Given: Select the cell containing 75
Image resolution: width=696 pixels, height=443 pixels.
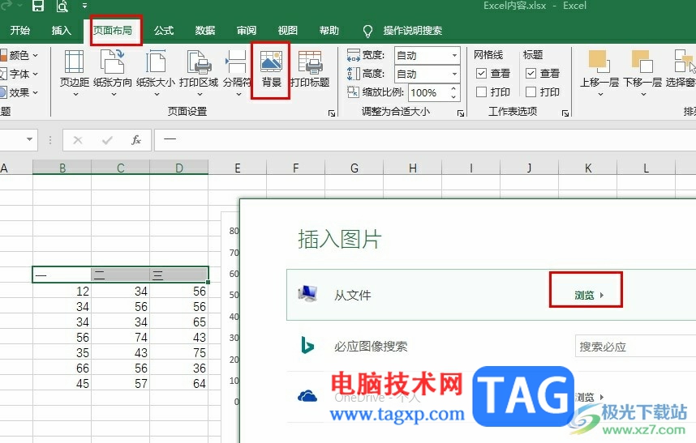Looking at the screenshot, I should 179,352.
